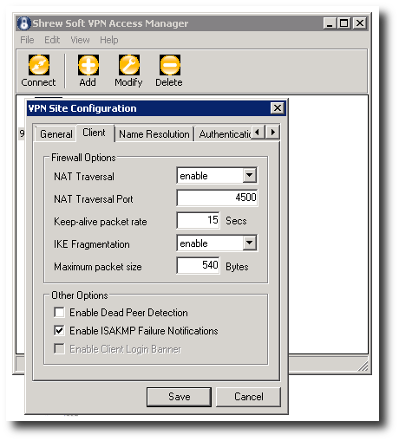The width and height of the screenshot is (399, 441).
Task: Go to the Authentication tab
Action: tap(224, 134)
